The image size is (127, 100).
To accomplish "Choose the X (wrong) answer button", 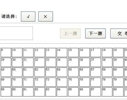I will click(x=46, y=16).
